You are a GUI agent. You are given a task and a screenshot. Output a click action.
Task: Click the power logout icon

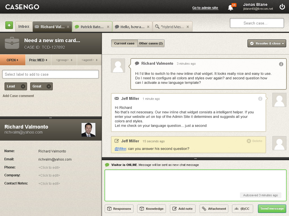282,7
